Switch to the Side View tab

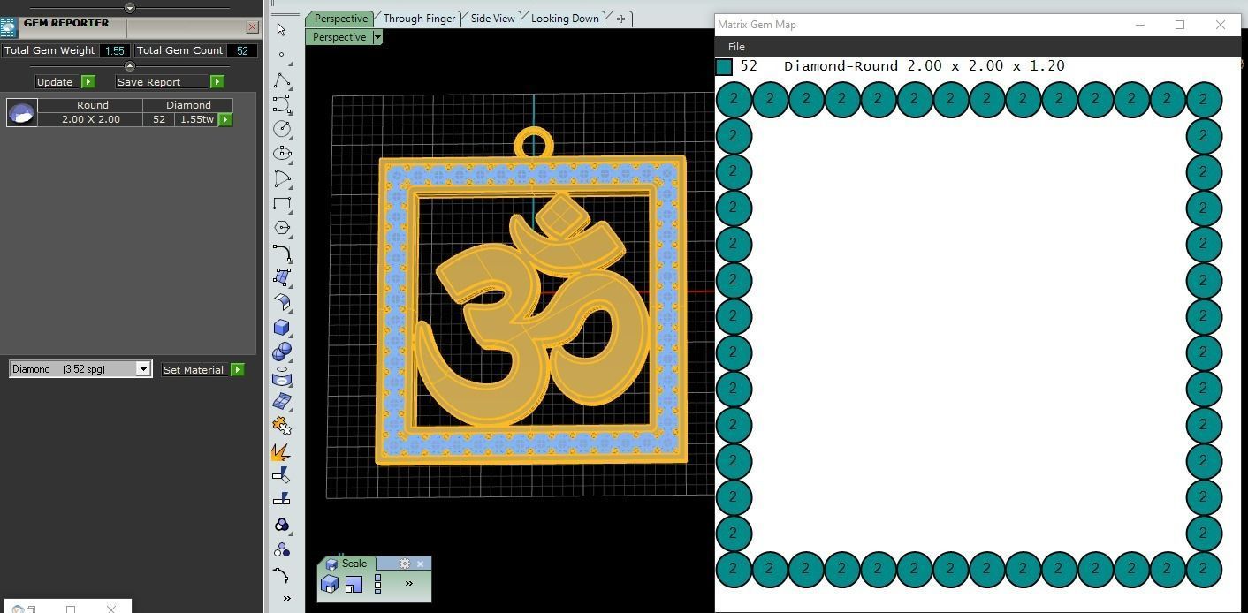click(x=492, y=19)
